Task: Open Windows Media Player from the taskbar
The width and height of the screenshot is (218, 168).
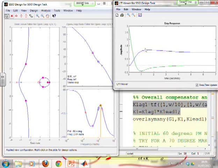Action: point(31,163)
